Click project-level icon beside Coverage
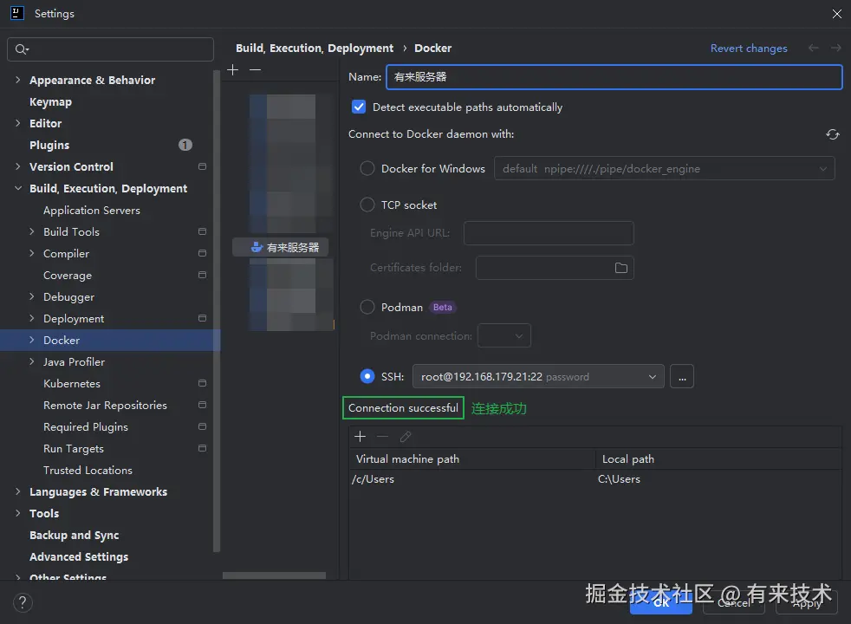Image resolution: width=851 pixels, height=624 pixels. click(203, 275)
